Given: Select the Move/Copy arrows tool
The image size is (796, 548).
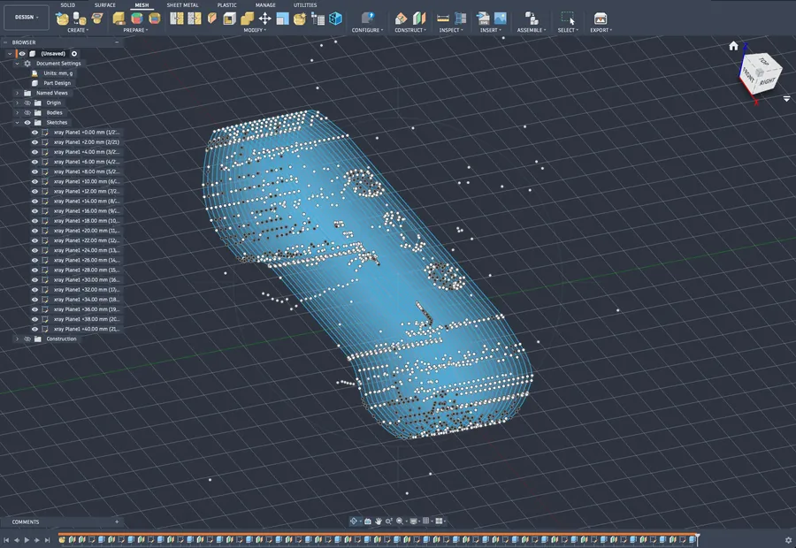Looking at the screenshot, I should point(265,19).
